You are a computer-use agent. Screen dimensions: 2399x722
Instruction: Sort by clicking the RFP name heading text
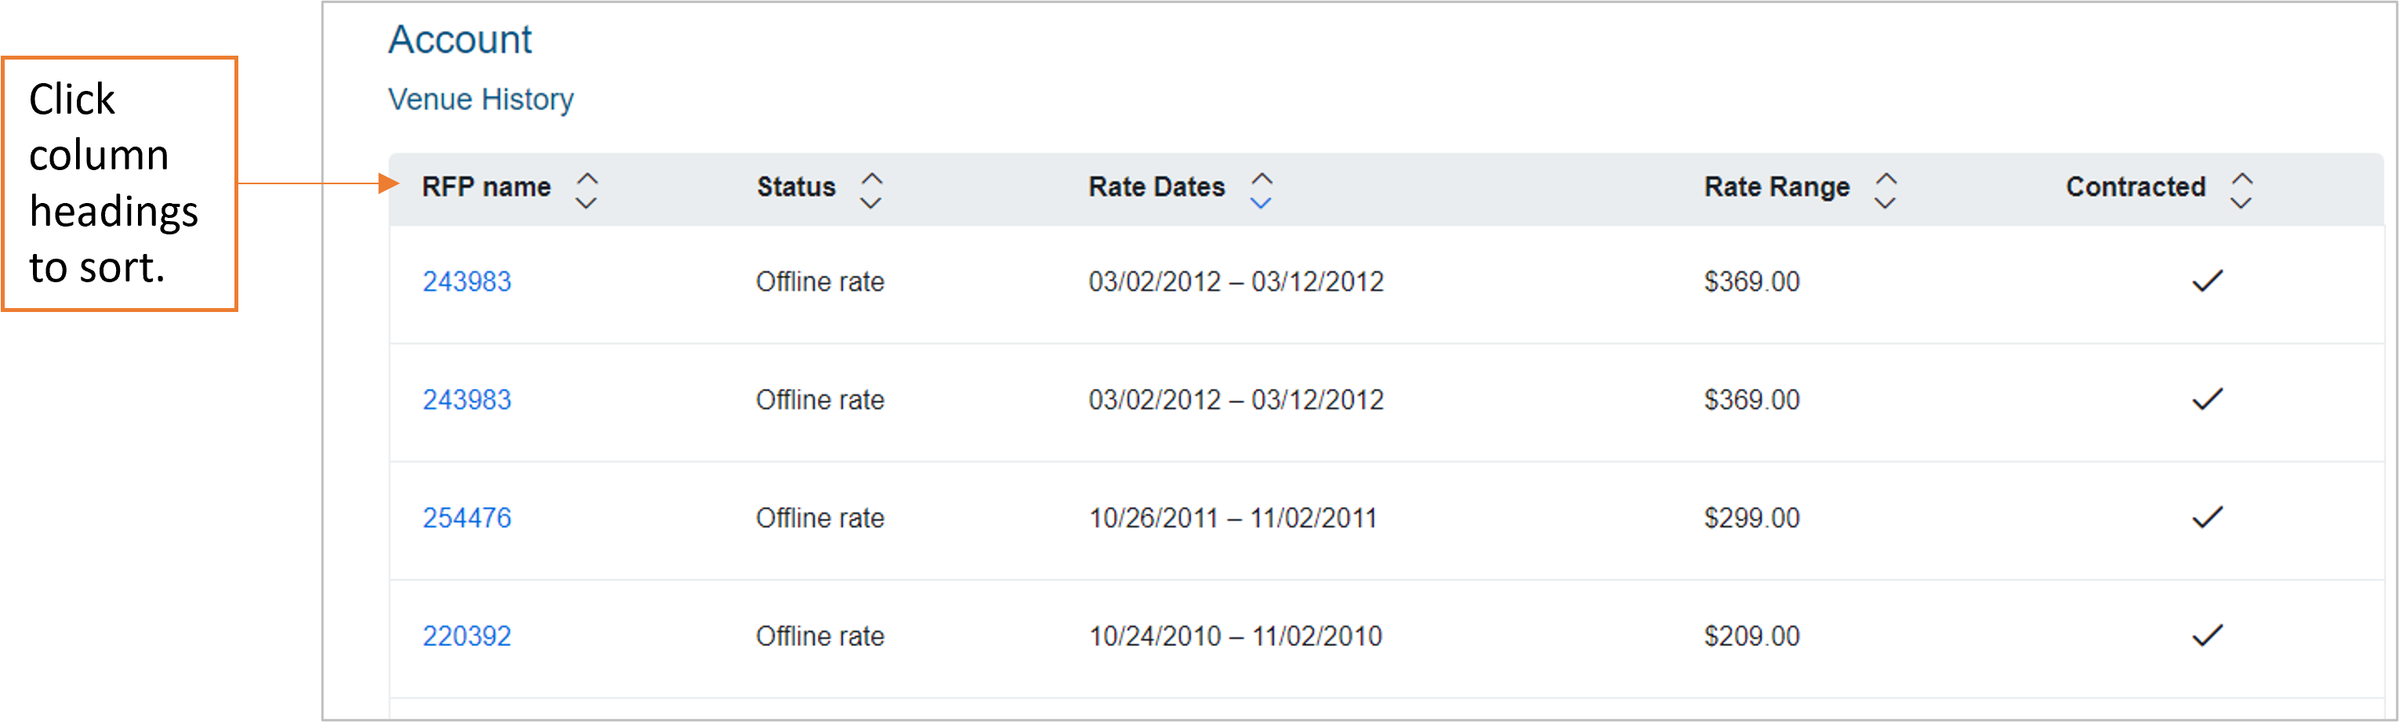pos(486,187)
